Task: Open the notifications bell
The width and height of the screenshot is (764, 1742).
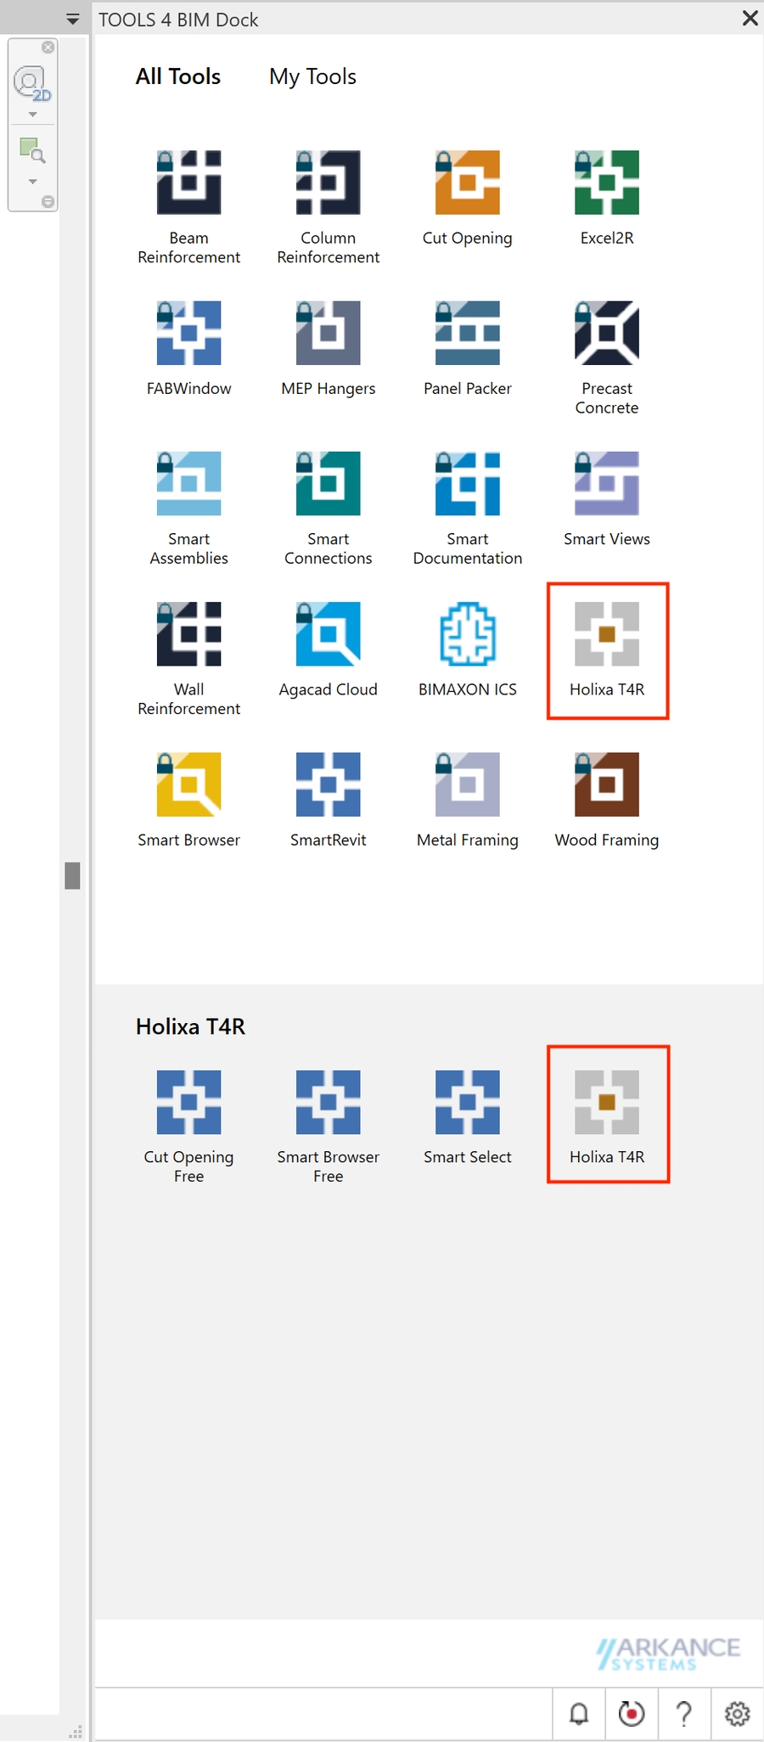Action: coord(579,1714)
